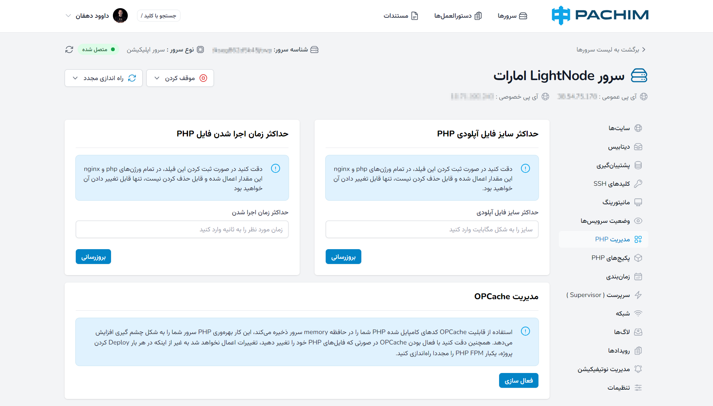Screen dimensions: 713x406
Task: Select the دیتابیس database icon
Action: pos(638,147)
